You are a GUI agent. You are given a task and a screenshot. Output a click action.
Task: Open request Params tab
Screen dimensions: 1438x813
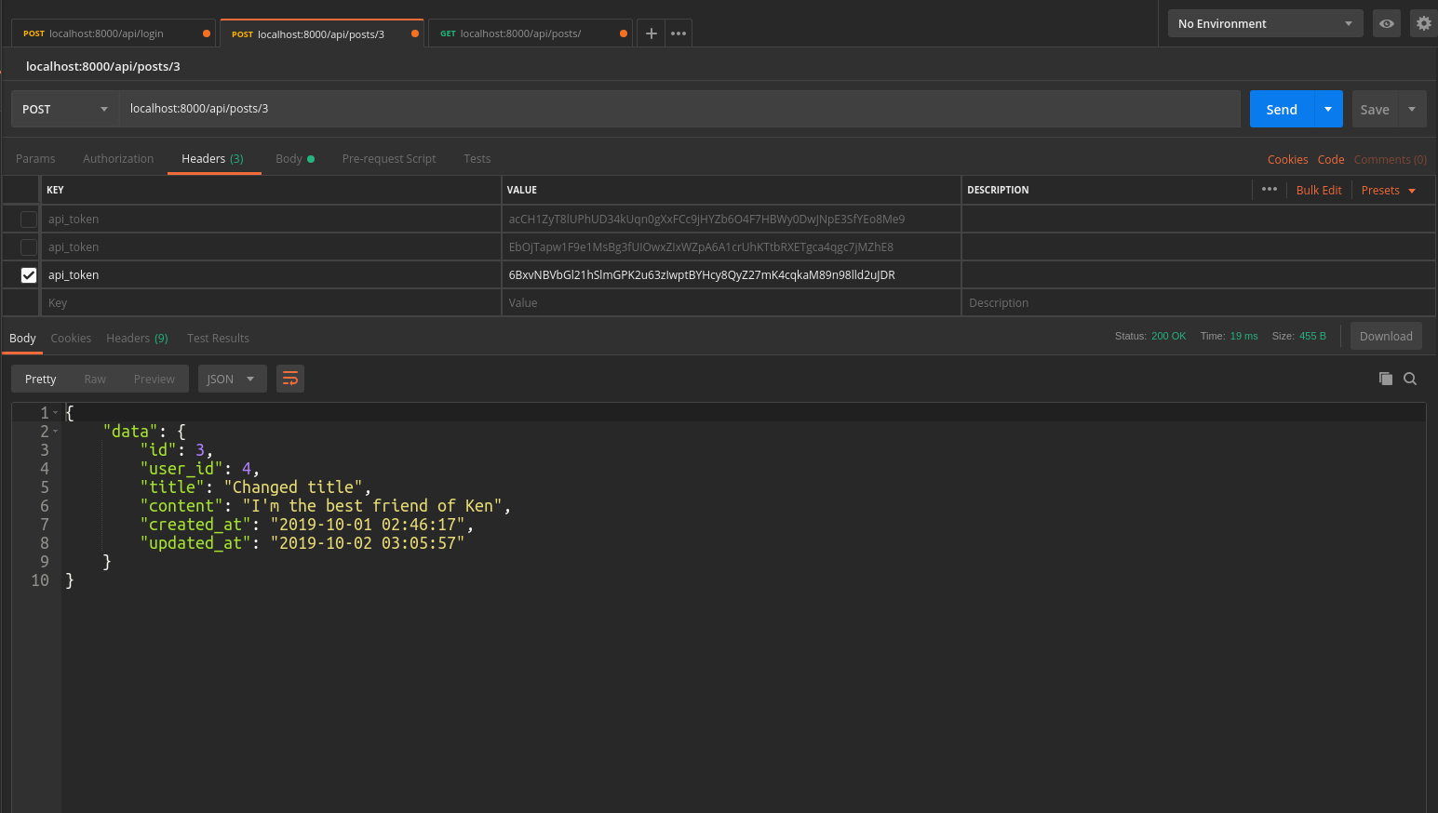coord(35,158)
